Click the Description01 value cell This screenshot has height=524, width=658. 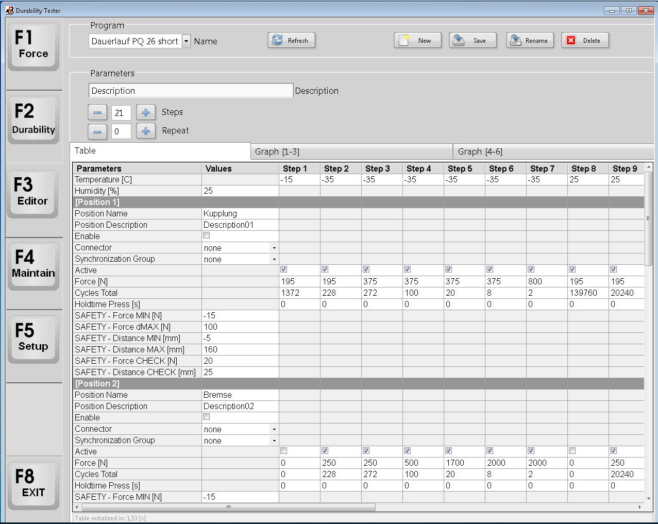240,225
